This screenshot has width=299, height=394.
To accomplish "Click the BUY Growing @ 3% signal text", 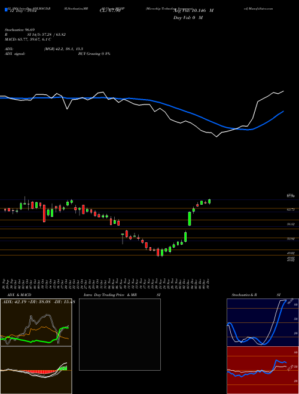I will tap(94, 54).
